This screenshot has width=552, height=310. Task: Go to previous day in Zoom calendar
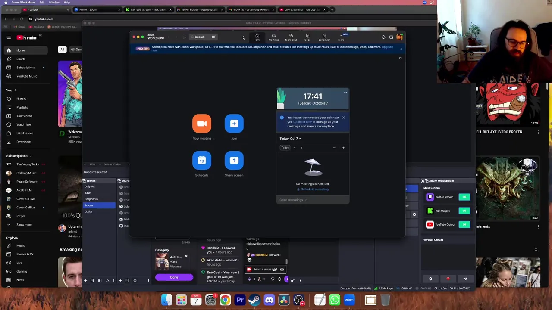[x=295, y=148]
